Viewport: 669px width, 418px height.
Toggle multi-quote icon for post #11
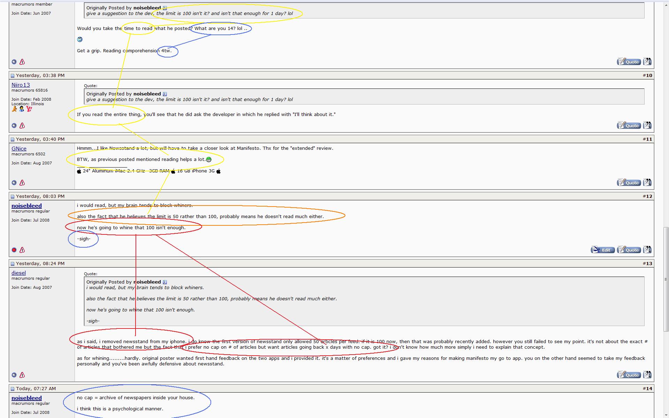click(647, 183)
